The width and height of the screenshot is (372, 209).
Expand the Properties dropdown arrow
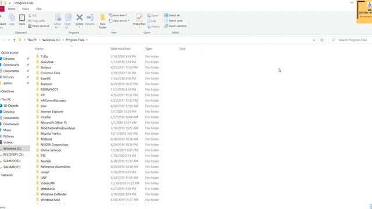click(x=139, y=27)
